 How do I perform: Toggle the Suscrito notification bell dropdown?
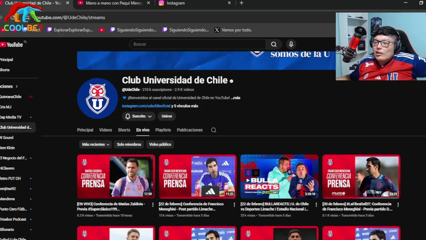coord(138,116)
